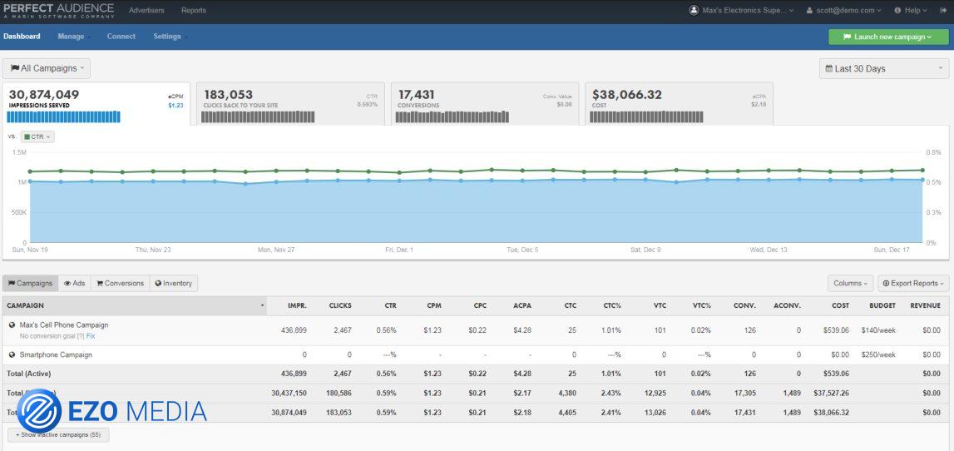Go to Dashboard tab

pyautogui.click(x=22, y=37)
